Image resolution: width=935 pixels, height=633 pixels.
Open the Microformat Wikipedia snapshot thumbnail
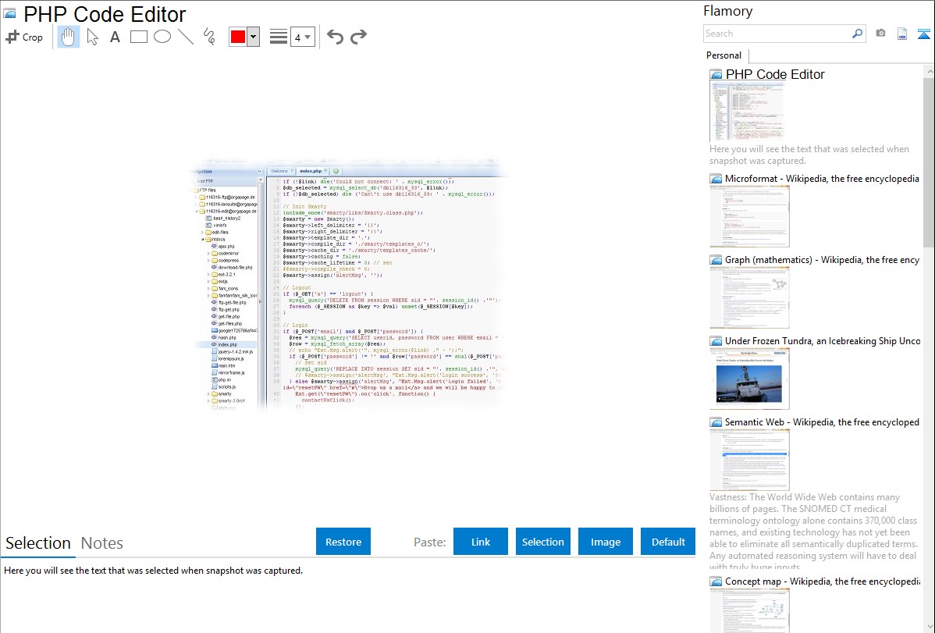(749, 216)
